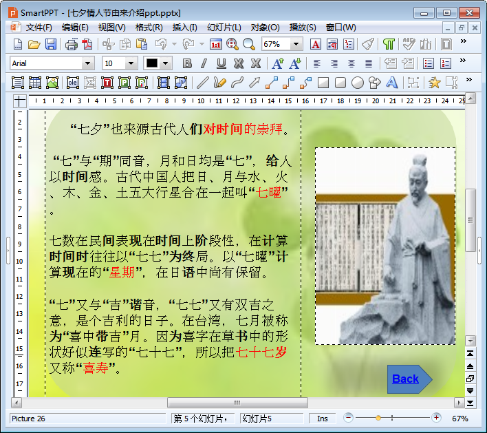The image size is (487, 433).
Task: Open the 视图(V) menu
Action: tap(112, 28)
